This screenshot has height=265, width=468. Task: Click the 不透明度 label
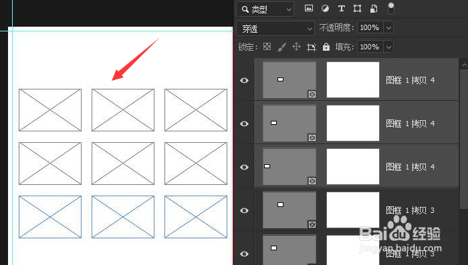(337, 28)
